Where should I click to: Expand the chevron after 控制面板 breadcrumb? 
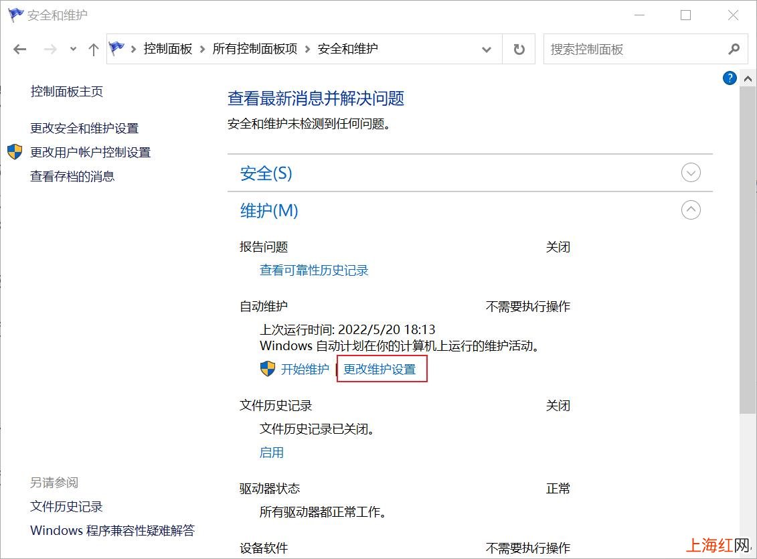point(202,49)
